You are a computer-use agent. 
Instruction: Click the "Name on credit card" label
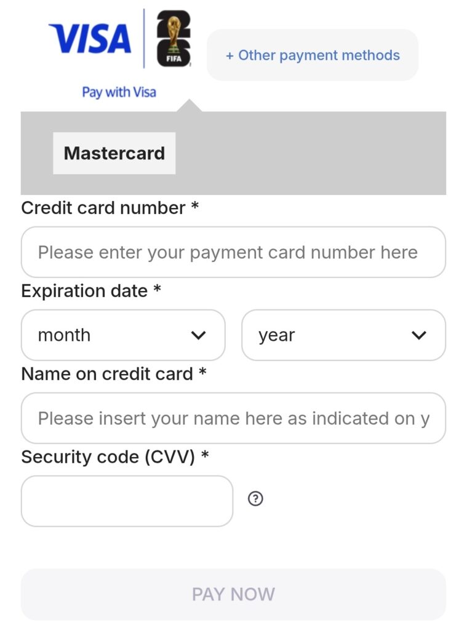click(107, 373)
